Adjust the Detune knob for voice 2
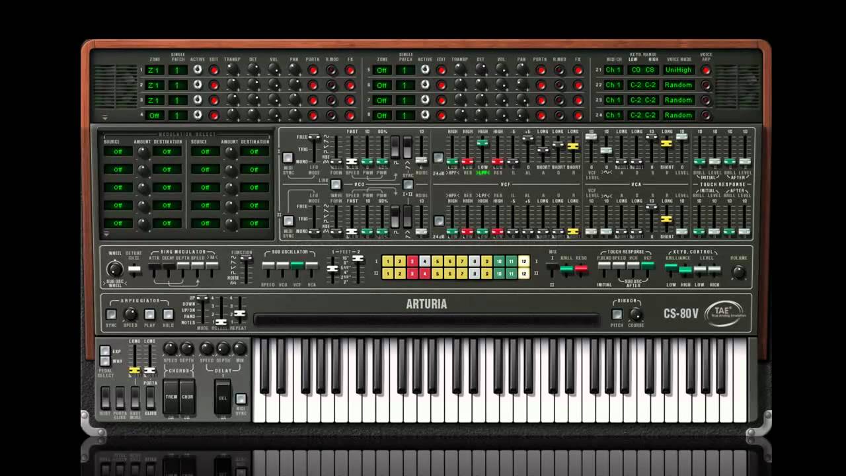Image resolution: width=846 pixels, height=476 pixels. tap(253, 84)
